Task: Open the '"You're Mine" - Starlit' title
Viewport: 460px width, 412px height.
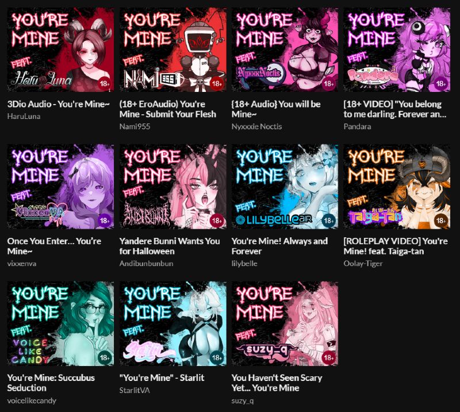Action: pyautogui.click(x=162, y=378)
